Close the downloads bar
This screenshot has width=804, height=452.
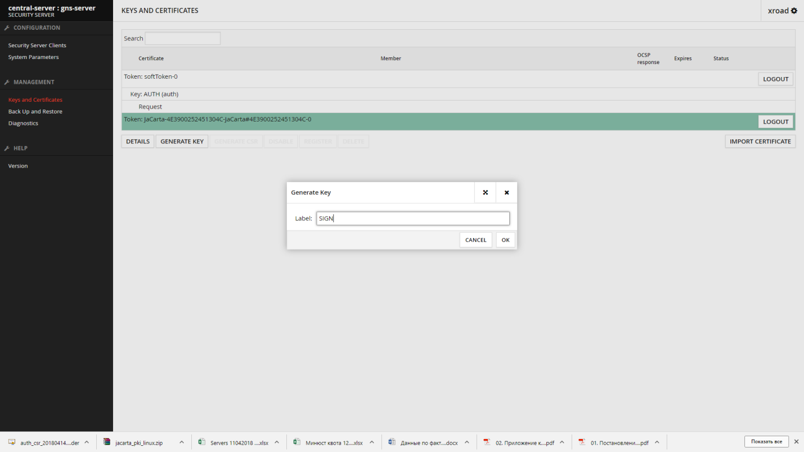tap(796, 442)
